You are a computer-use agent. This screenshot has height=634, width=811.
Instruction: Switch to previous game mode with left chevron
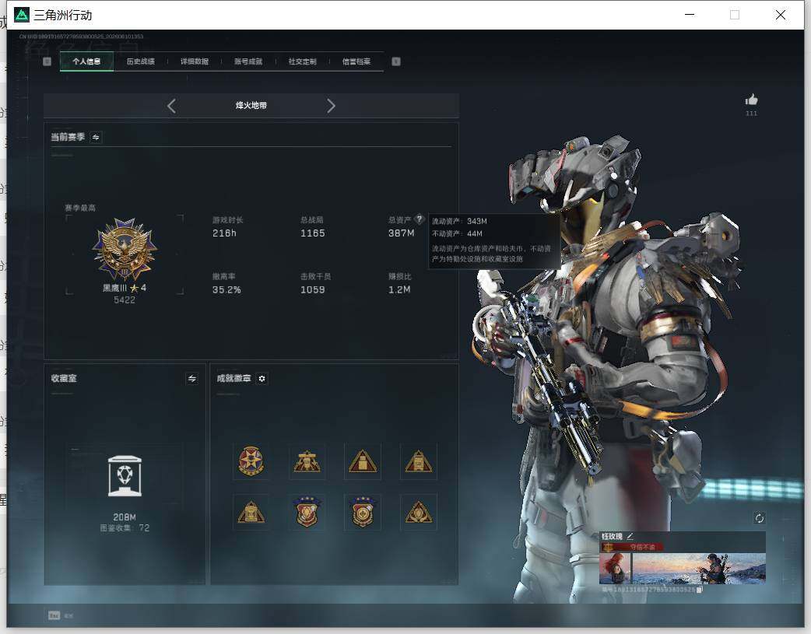click(172, 106)
